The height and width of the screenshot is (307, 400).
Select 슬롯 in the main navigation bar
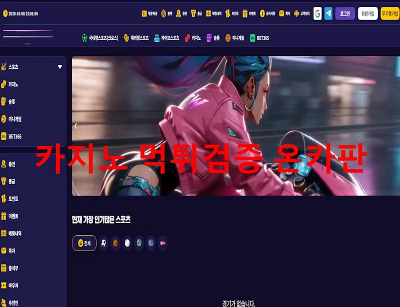213,38
